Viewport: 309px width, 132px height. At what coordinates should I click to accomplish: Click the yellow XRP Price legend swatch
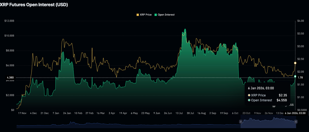tap(138, 15)
